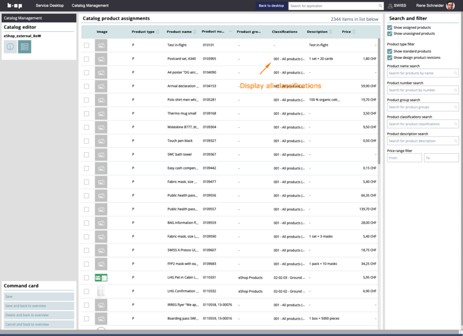Click the Back to desktop button
The height and width of the screenshot is (336, 463).
(270, 5)
